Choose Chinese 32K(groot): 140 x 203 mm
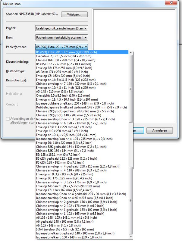Viewport: 182px width, 241px height. click(x=82, y=115)
